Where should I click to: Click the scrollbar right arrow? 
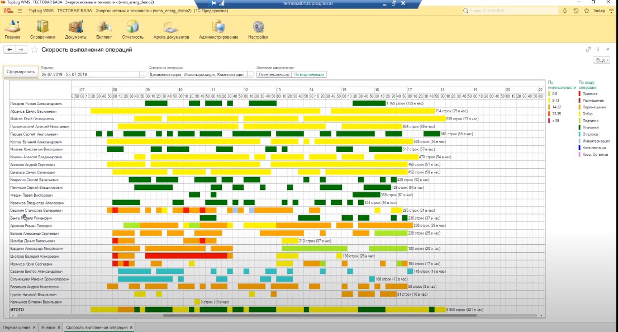point(541,315)
